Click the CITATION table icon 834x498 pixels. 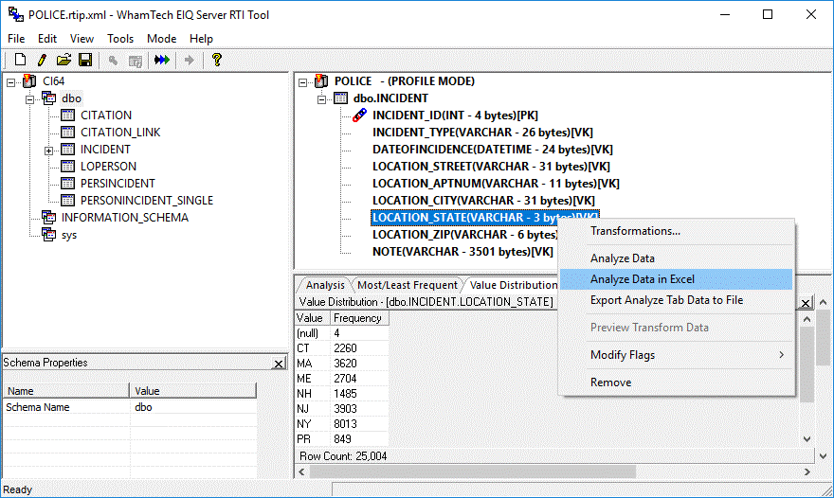(x=67, y=116)
